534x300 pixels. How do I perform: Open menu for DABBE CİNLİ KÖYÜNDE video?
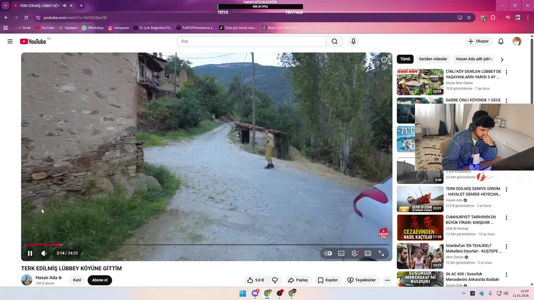pos(506,101)
